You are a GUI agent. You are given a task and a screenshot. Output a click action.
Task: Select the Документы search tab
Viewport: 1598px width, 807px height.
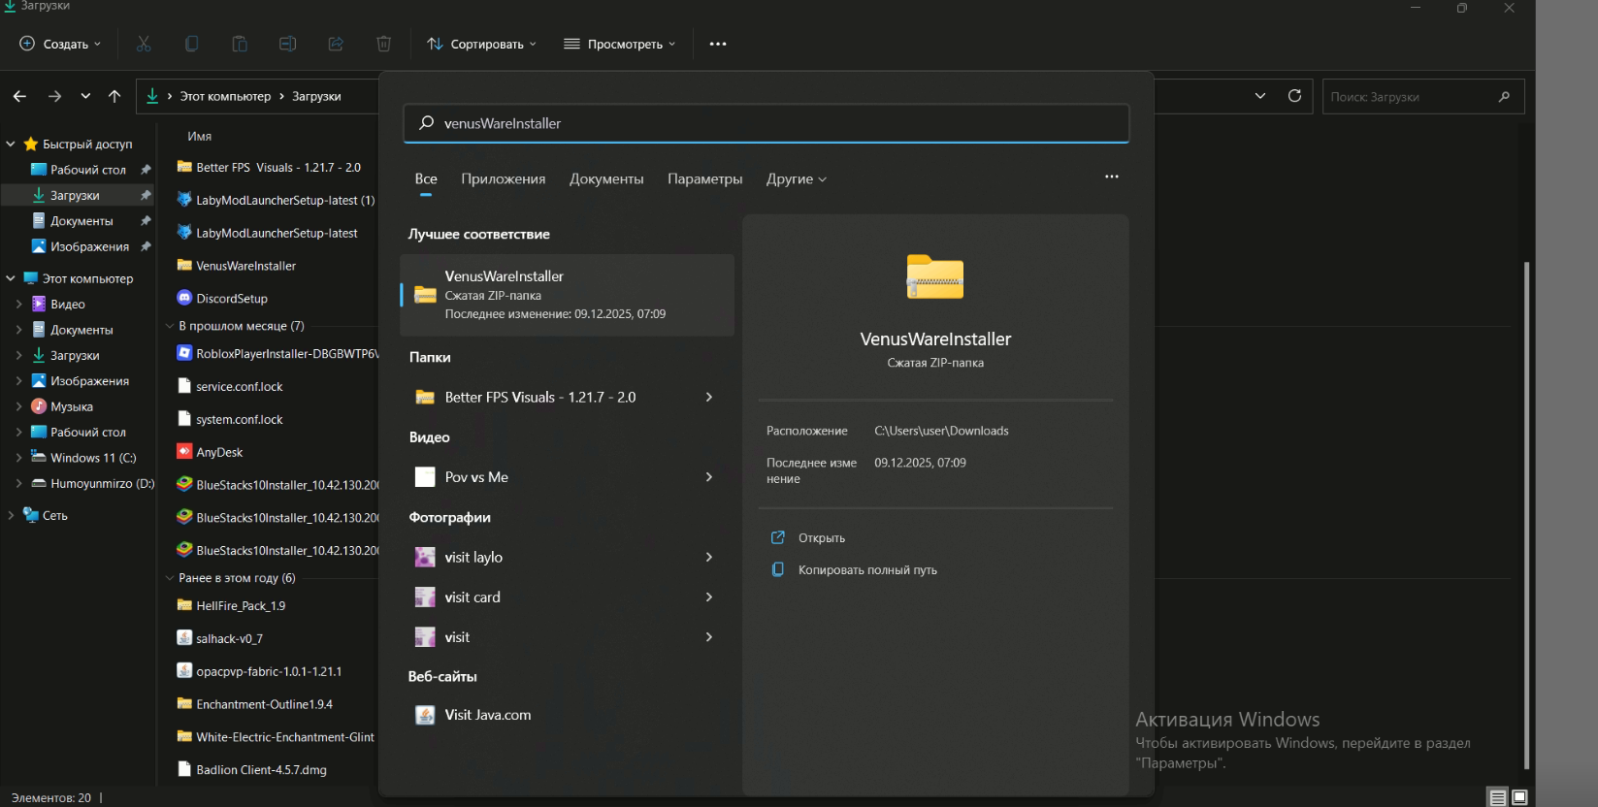tap(606, 179)
